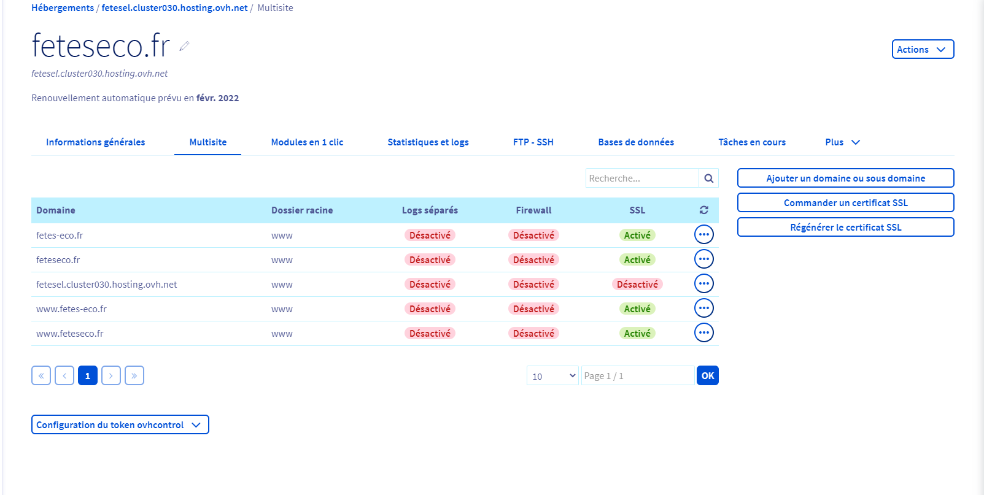Screen dimensions: 984x495
Task: Click Ajouter un domaine ou sous domaine
Action: (x=845, y=178)
